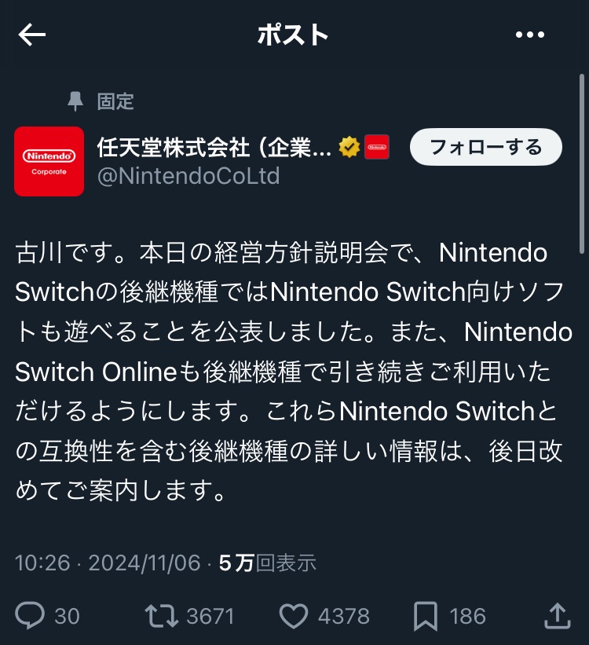
Task: Click the 4378 likes count
Action: [x=344, y=616]
